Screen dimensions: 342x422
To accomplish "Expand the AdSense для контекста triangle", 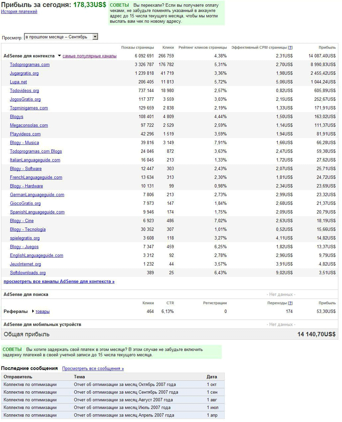I will click(59, 56).
